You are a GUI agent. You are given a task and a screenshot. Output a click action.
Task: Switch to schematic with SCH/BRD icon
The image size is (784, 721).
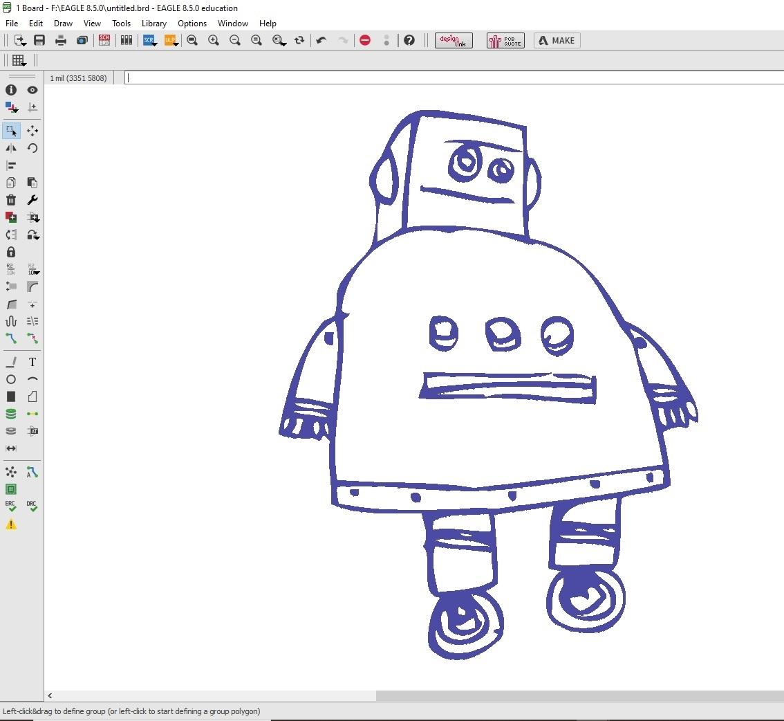104,41
